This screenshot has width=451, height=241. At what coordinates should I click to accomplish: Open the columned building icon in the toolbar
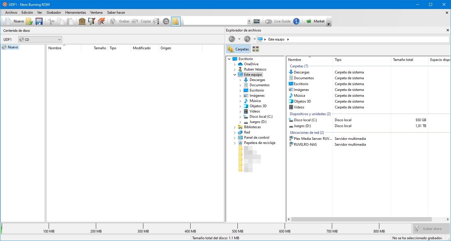click(82, 21)
